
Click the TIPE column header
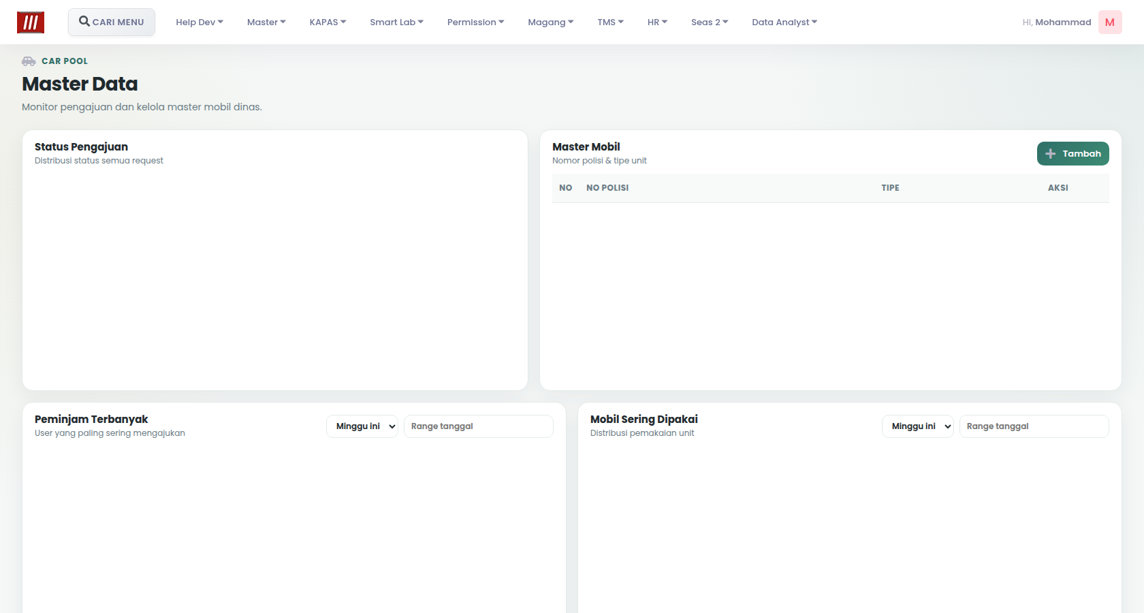coord(890,188)
